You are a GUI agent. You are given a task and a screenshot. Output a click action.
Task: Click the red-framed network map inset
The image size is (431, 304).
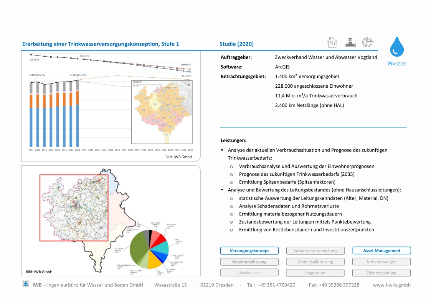tap(74, 208)
